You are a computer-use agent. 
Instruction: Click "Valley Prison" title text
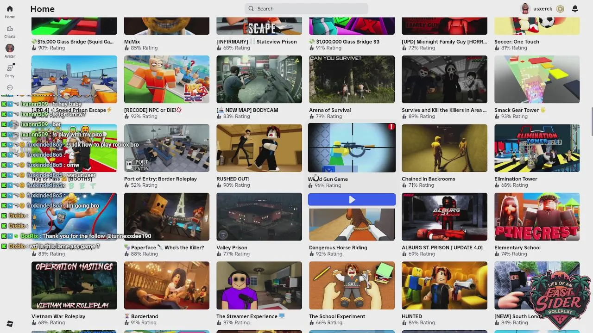[x=232, y=247]
